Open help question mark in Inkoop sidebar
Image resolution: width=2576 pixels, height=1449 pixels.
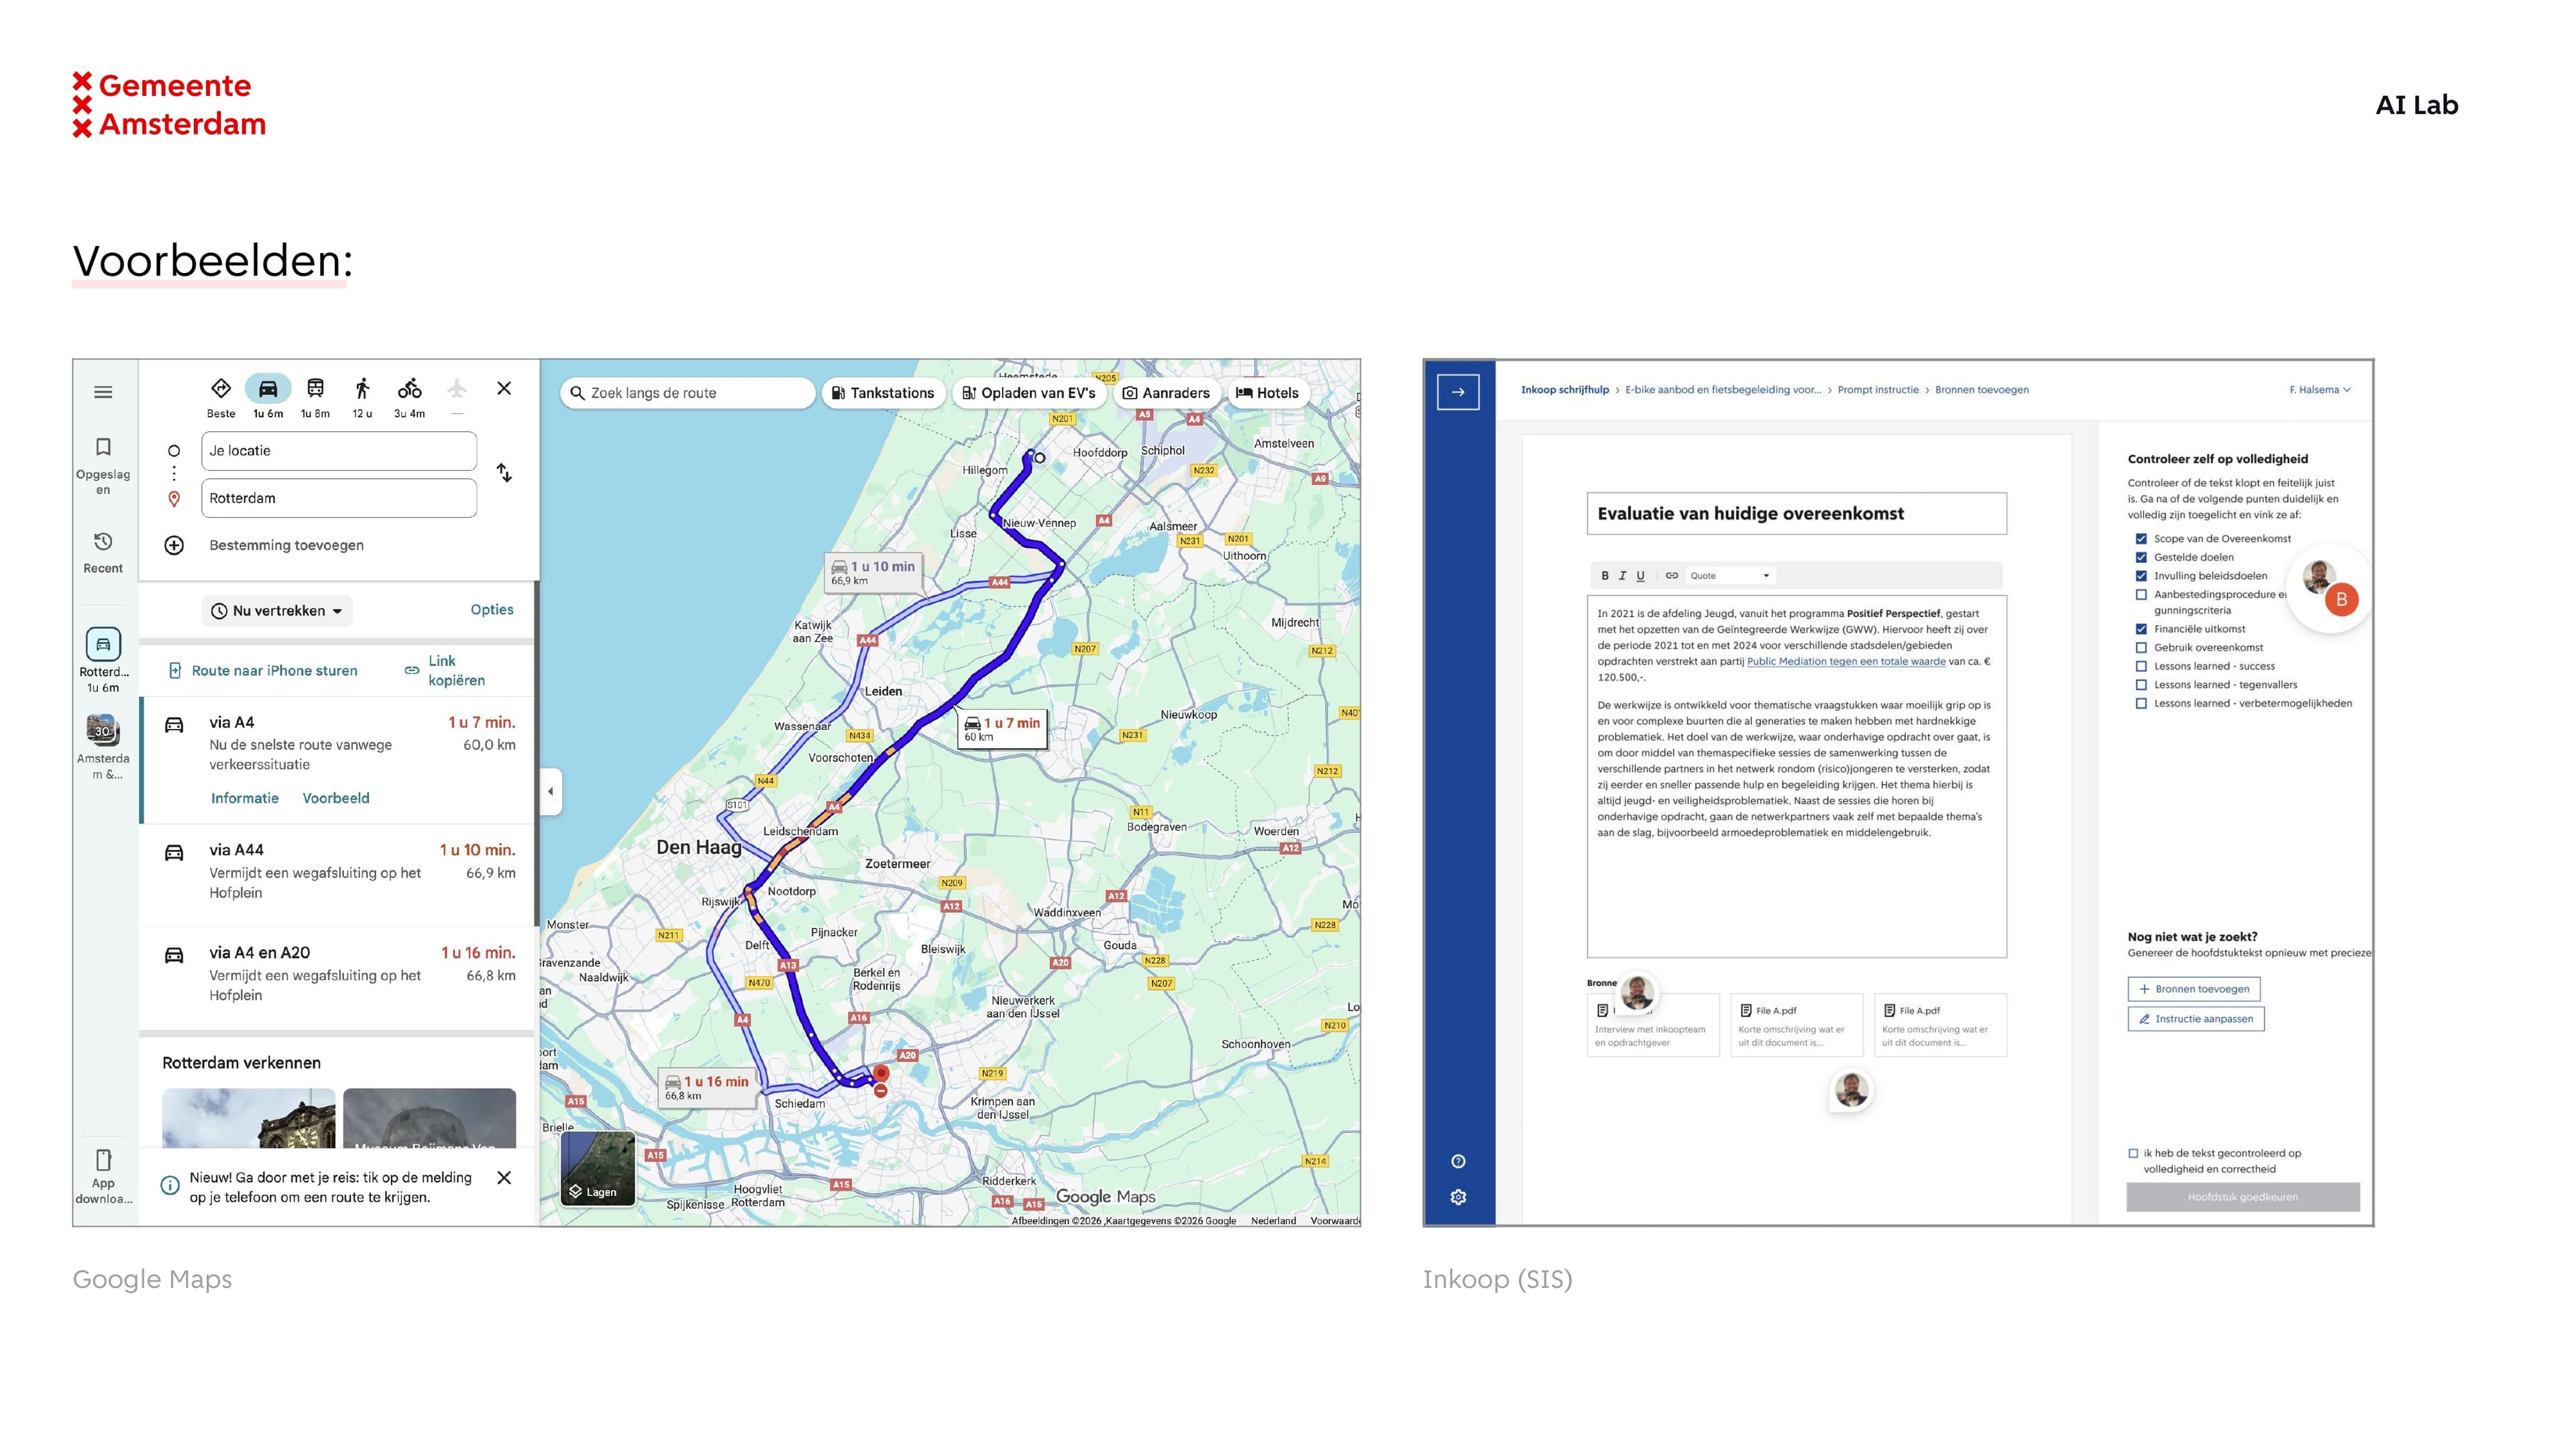pyautogui.click(x=1458, y=1161)
